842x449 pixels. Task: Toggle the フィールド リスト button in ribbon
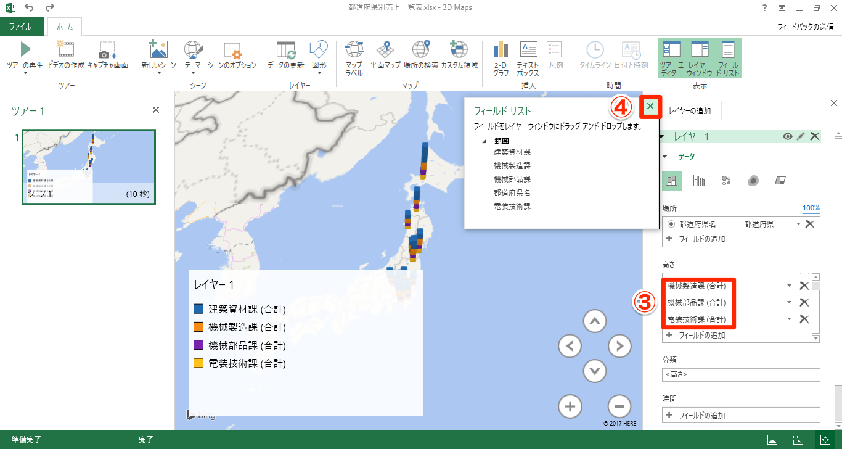click(x=728, y=59)
